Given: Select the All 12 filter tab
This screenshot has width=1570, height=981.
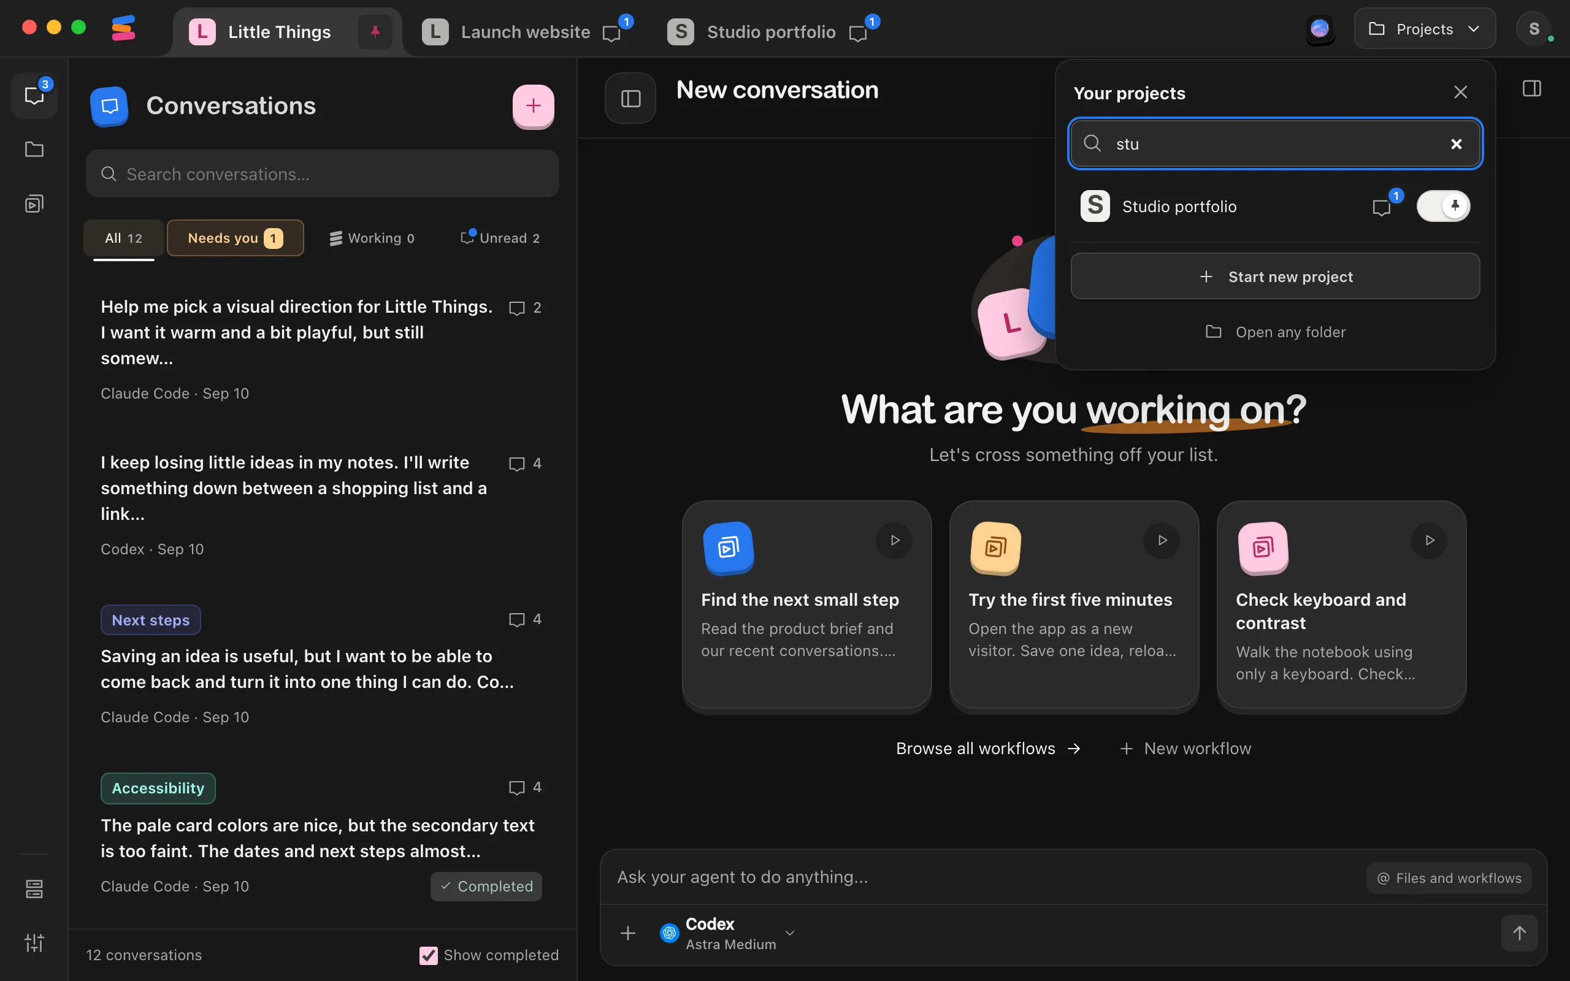Looking at the screenshot, I should (x=123, y=238).
